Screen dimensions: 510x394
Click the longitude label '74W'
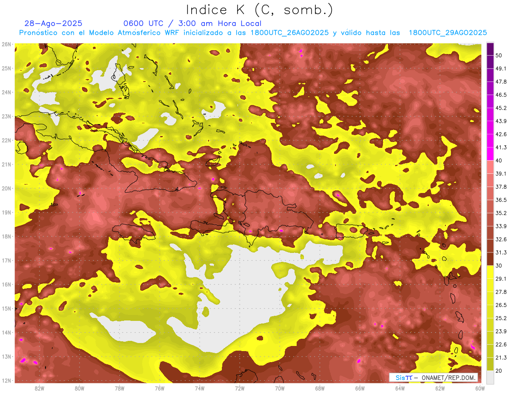click(200, 388)
